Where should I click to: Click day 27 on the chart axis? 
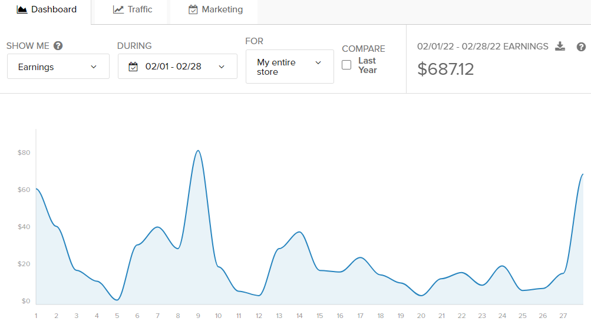563,316
